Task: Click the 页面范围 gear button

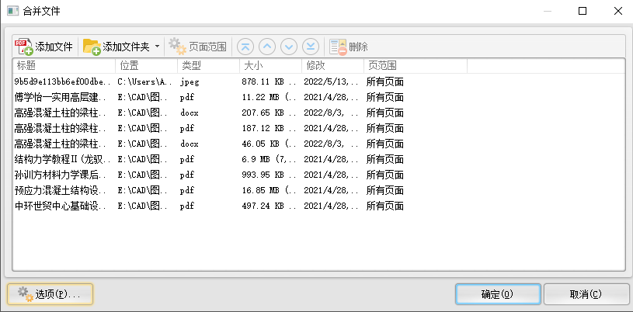Action: click(197, 47)
